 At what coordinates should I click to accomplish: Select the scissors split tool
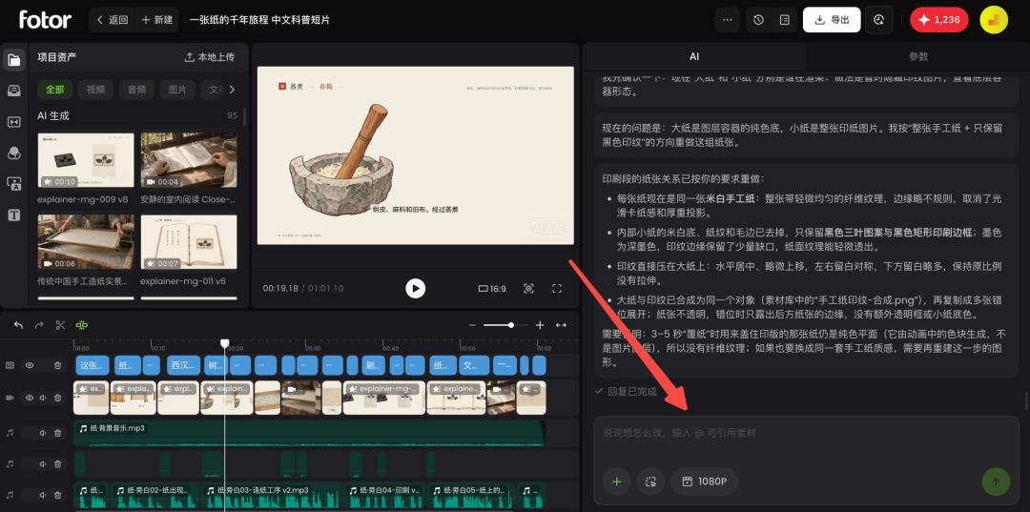click(60, 325)
